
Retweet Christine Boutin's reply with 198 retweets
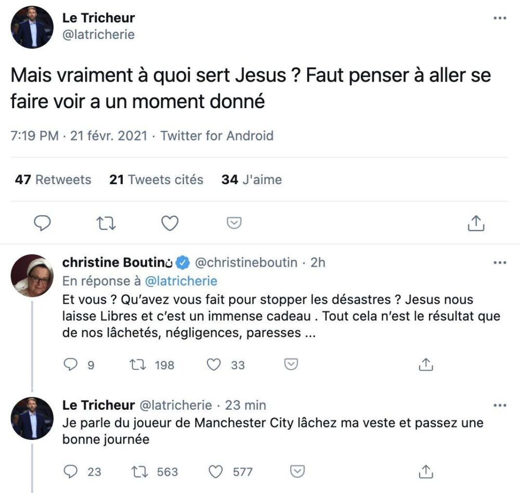[x=137, y=365]
